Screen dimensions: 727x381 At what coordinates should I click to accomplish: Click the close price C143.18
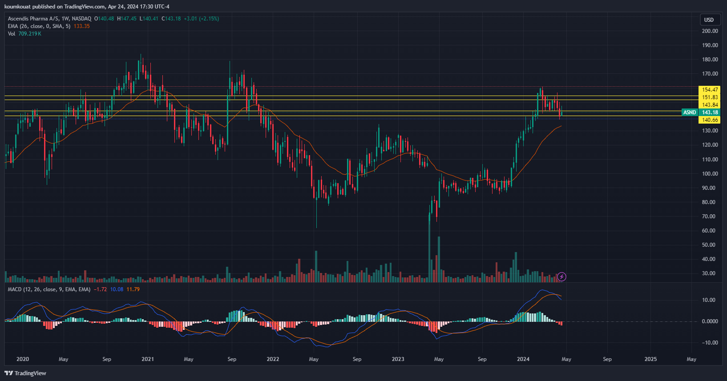[x=171, y=19]
